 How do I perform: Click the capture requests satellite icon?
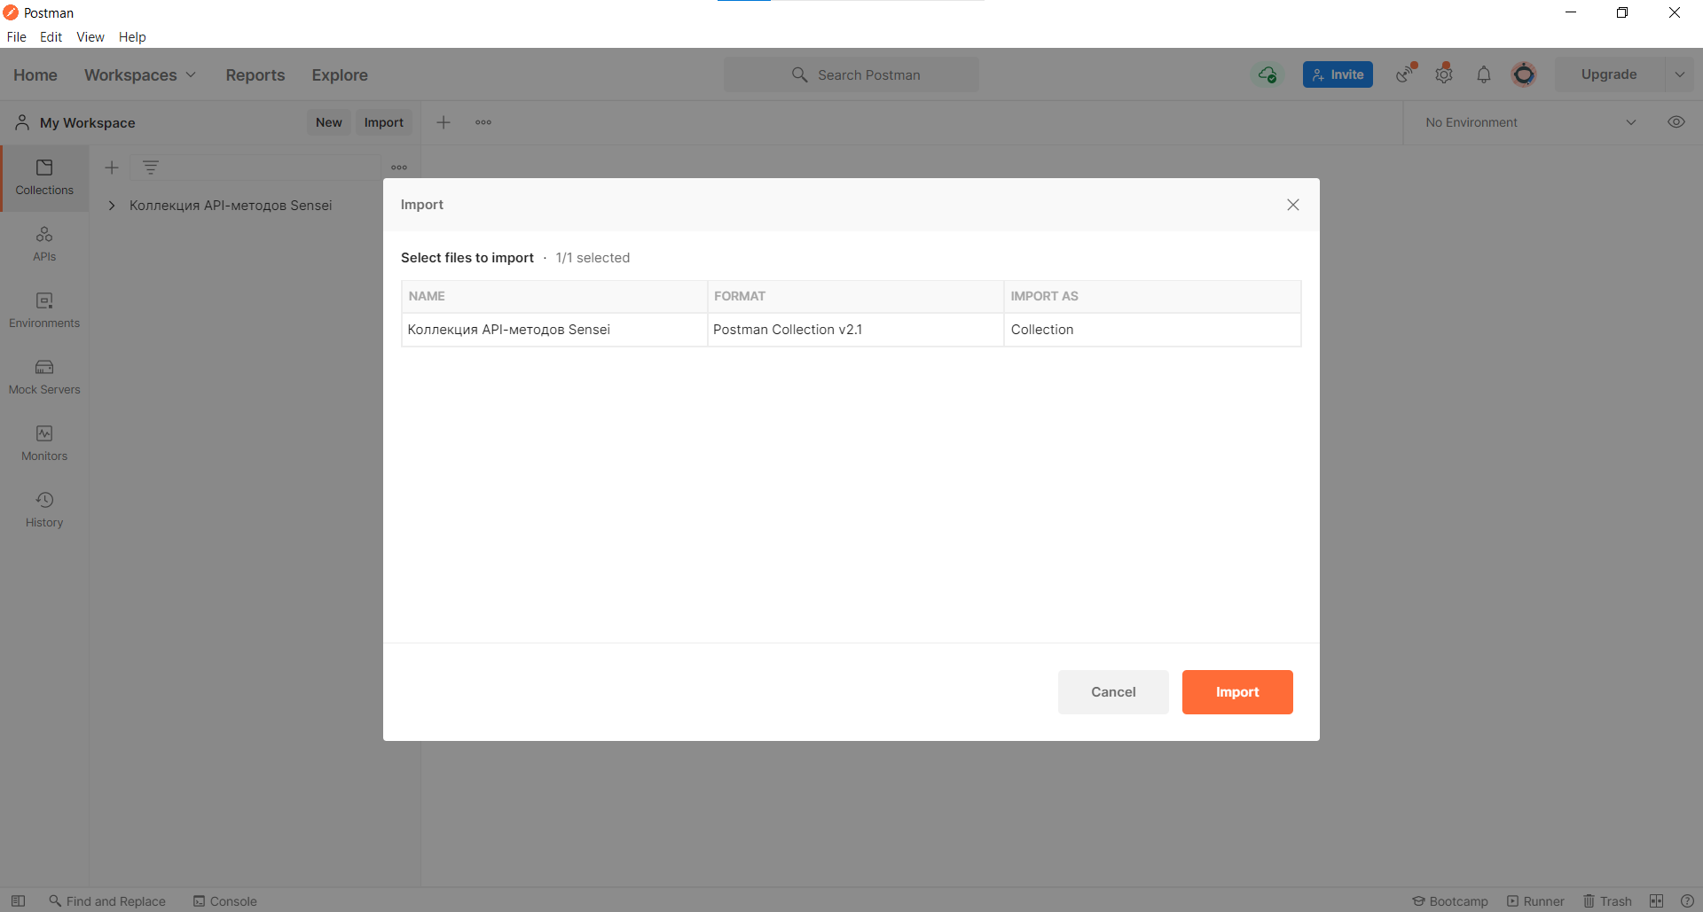[1405, 74]
